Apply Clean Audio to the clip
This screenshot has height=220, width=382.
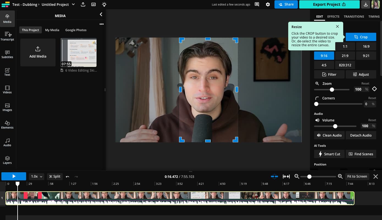click(x=329, y=135)
